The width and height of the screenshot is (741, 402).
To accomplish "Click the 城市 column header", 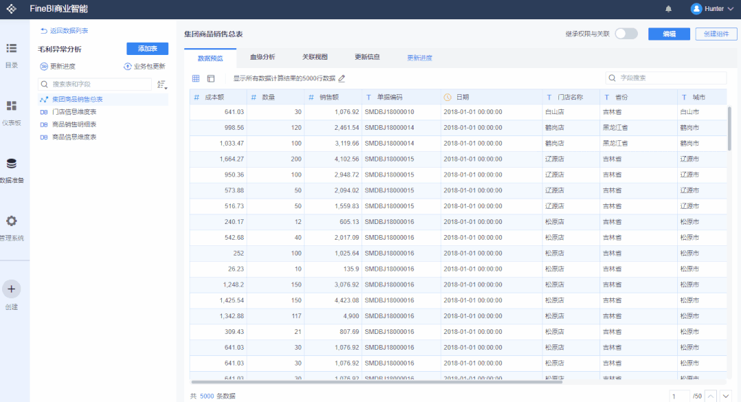I will click(702, 97).
